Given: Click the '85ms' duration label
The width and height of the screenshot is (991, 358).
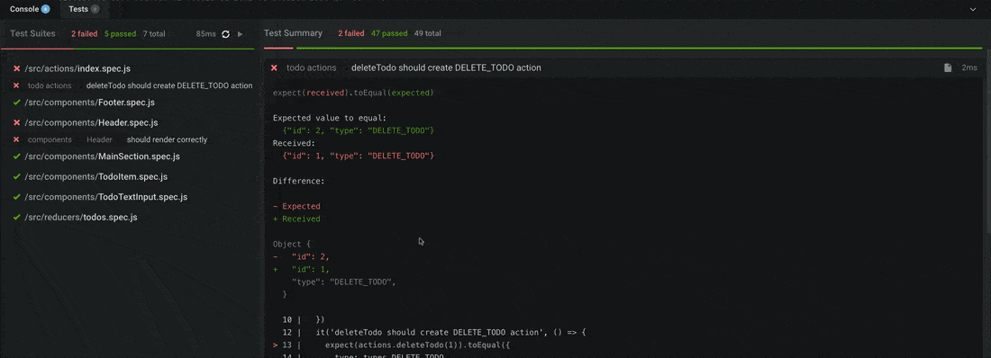Looking at the screenshot, I should (x=206, y=34).
